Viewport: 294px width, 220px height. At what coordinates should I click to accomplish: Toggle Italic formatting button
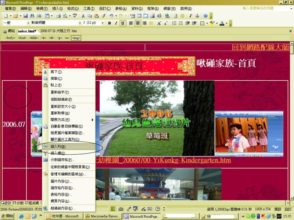tap(116, 23)
